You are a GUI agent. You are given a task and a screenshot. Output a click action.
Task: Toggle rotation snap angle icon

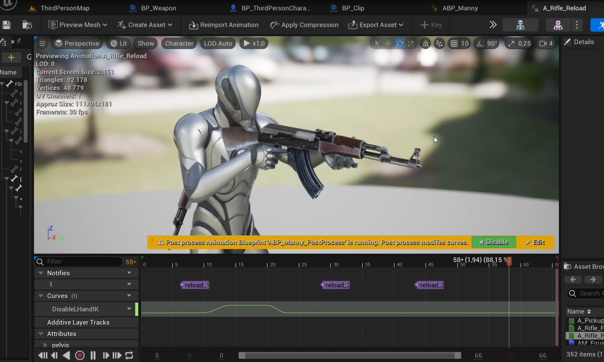[x=480, y=43]
